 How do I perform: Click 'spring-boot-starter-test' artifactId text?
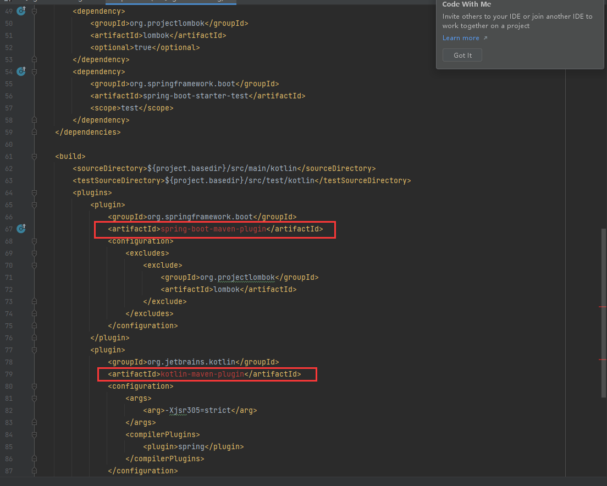pos(196,96)
